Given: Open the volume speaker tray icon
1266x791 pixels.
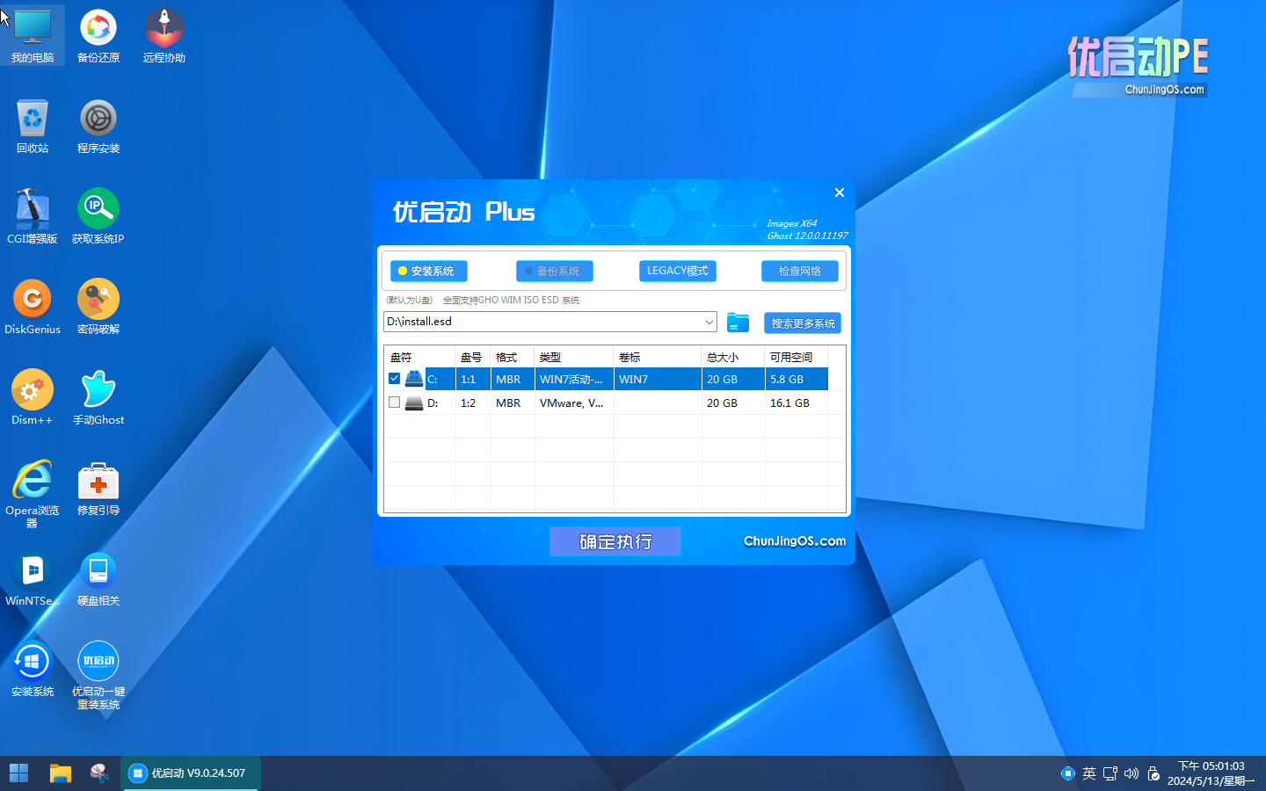Looking at the screenshot, I should point(1131,773).
